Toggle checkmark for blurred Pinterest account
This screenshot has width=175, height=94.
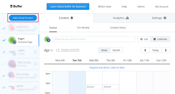[x=4, y=64]
